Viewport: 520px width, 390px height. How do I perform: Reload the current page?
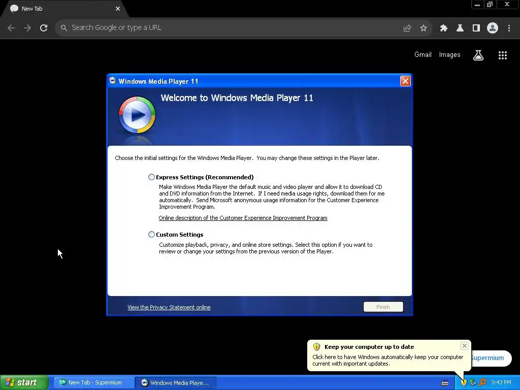point(44,28)
